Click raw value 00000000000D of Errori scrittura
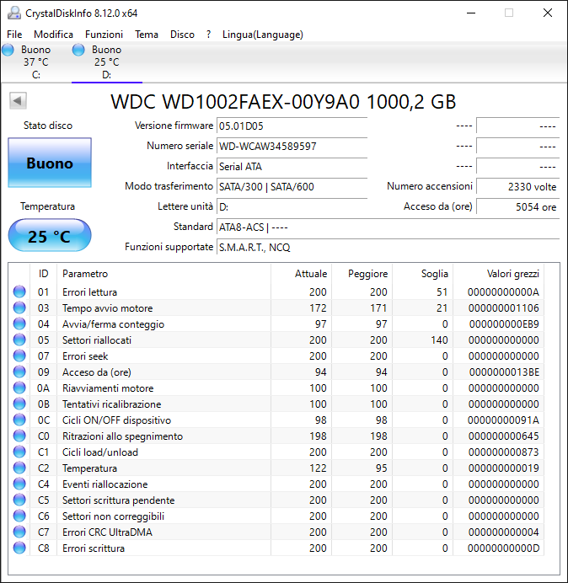The image size is (568, 583). (503, 548)
